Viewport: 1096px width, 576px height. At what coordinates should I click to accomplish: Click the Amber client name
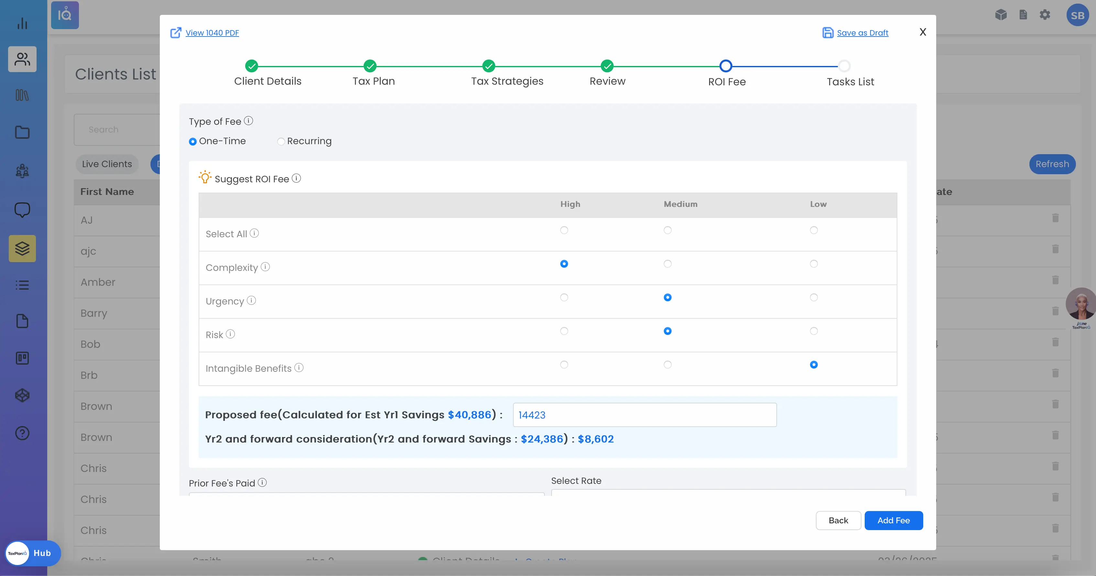98,282
